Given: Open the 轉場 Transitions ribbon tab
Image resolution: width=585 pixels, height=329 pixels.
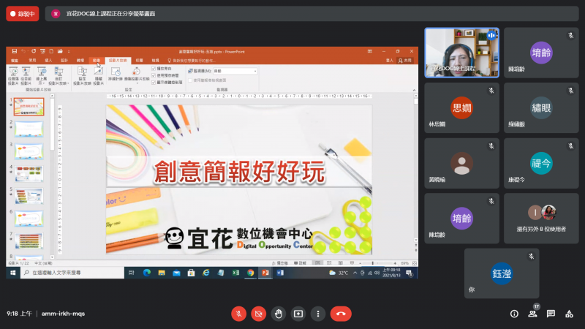Looking at the screenshot, I should (x=80, y=61).
